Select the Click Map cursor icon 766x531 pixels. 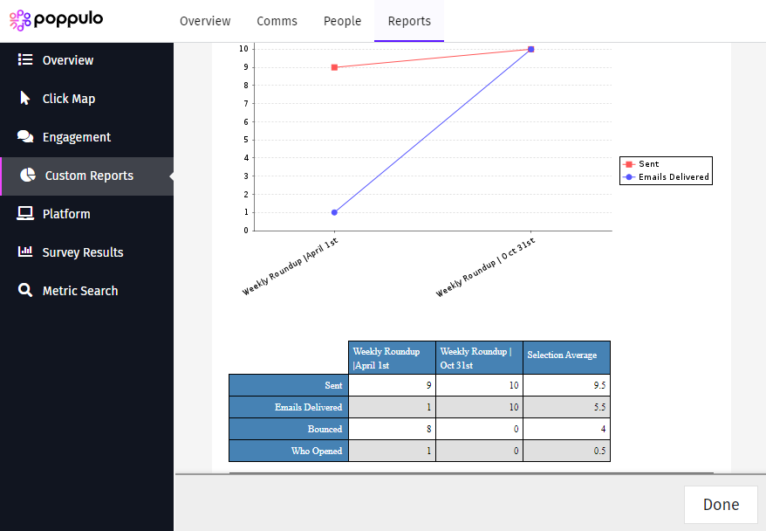coord(25,99)
